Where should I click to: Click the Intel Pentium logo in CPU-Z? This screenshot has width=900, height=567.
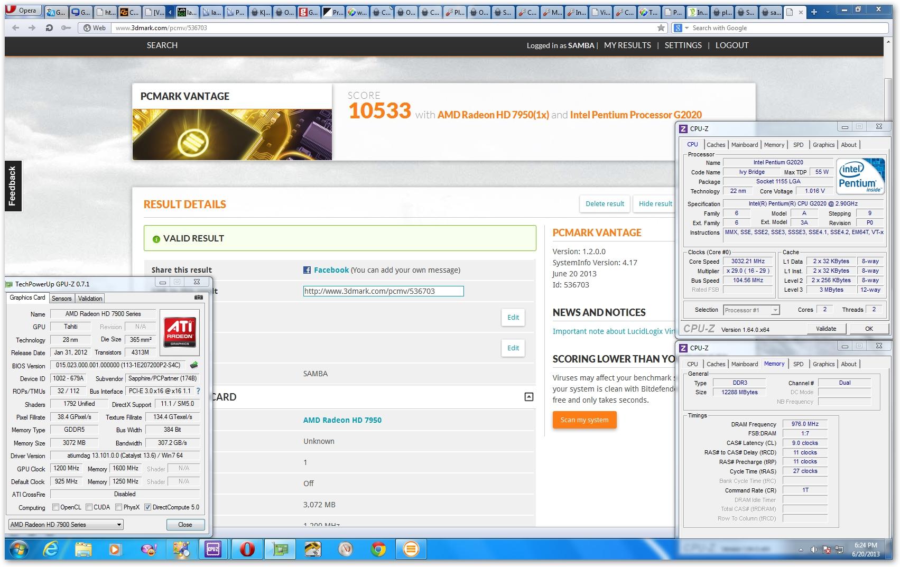coord(860,176)
